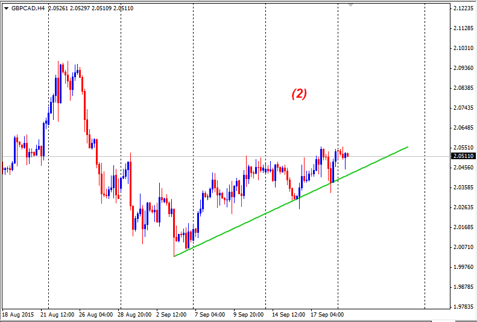Screen dimensions: 477x322
Task: Click the high value 2.05297 in header
Action: click(80, 8)
